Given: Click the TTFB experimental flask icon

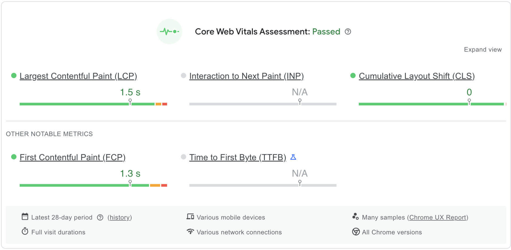Looking at the screenshot, I should coord(293,157).
